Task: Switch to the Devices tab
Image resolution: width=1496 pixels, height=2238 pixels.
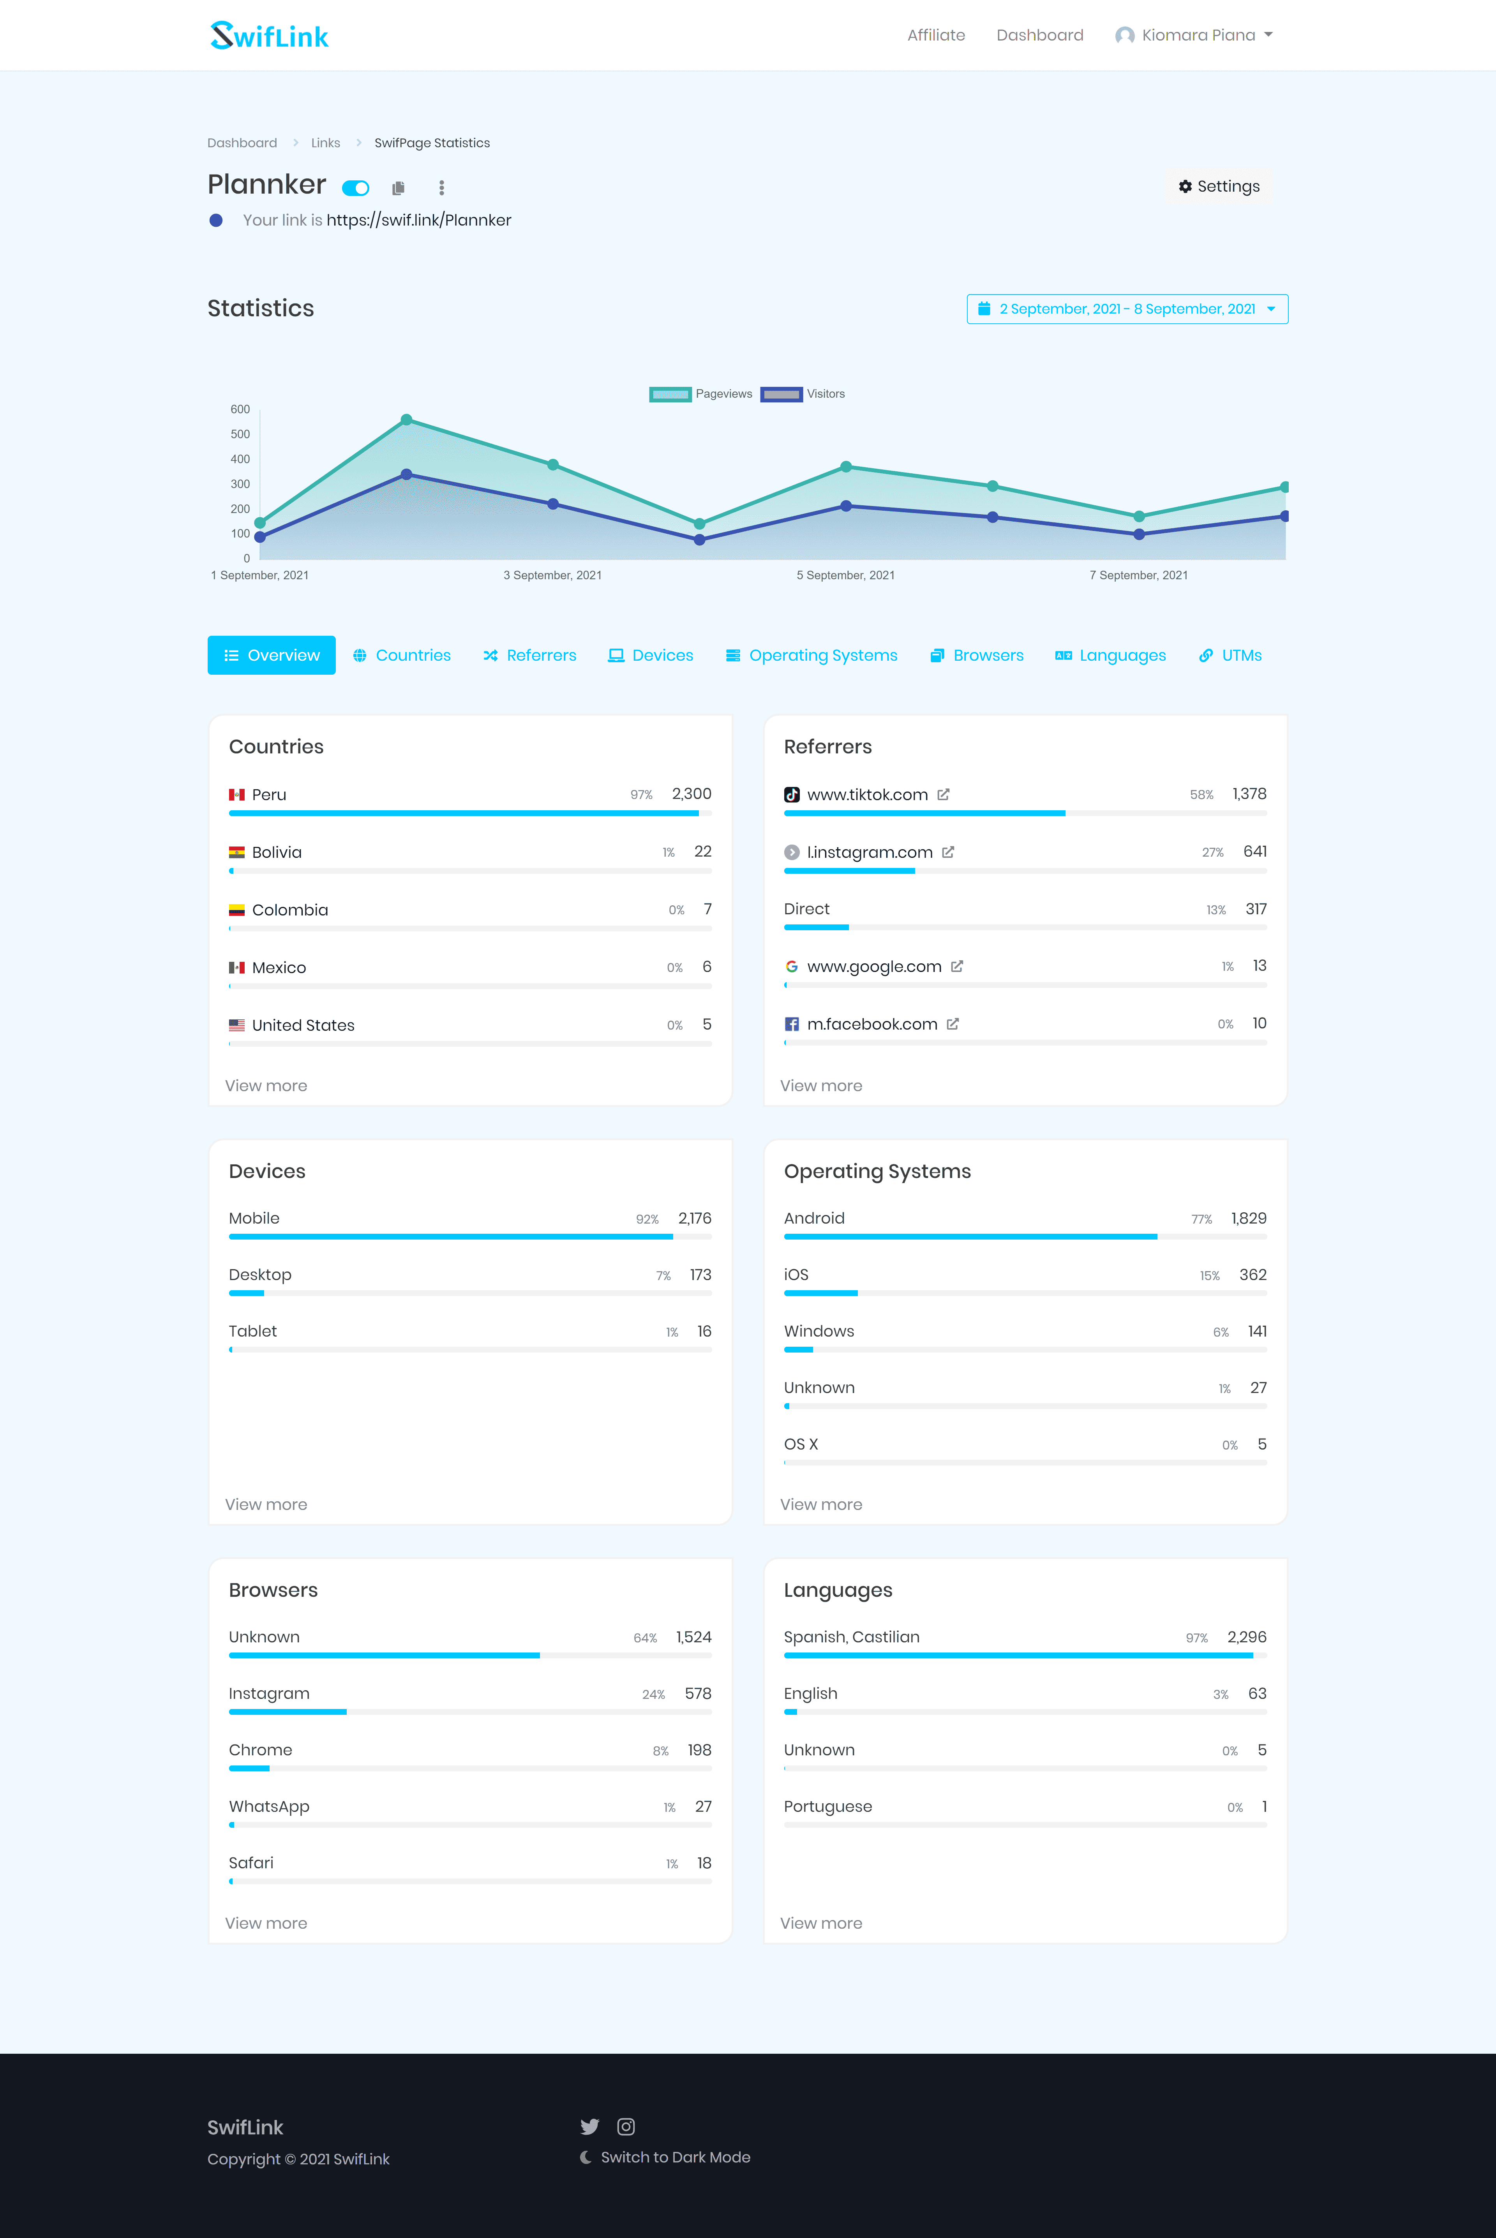Action: coord(651,655)
